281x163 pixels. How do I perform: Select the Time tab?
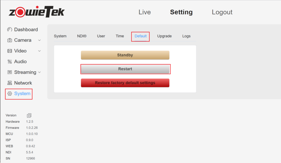tap(120, 36)
